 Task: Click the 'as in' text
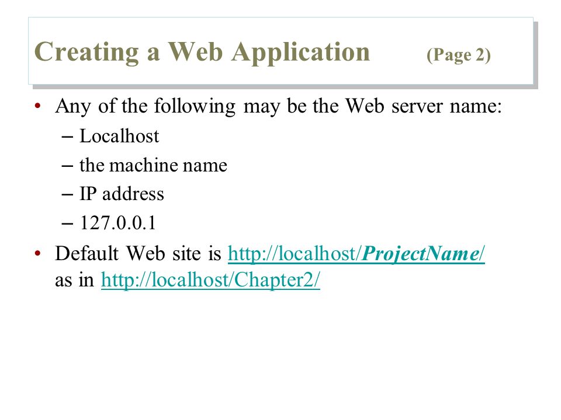74,280
